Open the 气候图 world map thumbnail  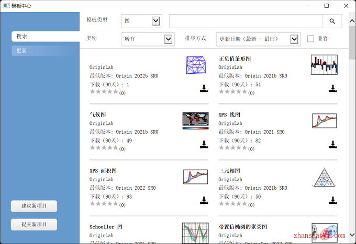[x=195, y=121]
